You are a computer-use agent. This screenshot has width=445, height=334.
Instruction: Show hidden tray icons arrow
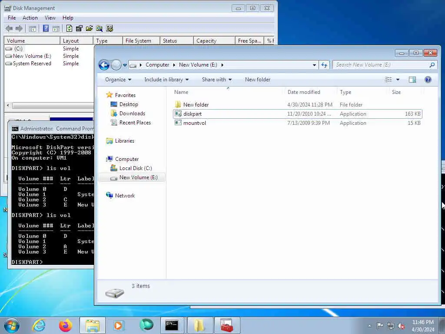(369, 326)
